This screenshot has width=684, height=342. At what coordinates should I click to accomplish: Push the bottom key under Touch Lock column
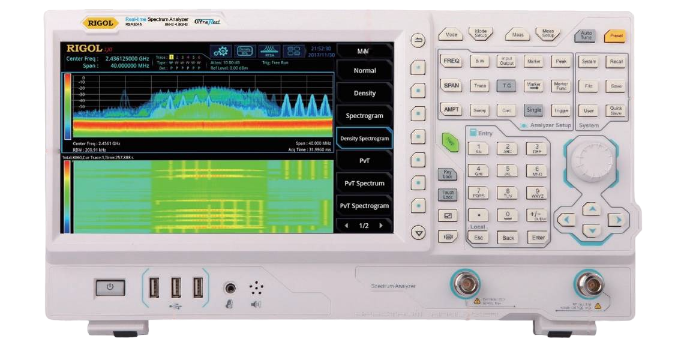[448, 236]
